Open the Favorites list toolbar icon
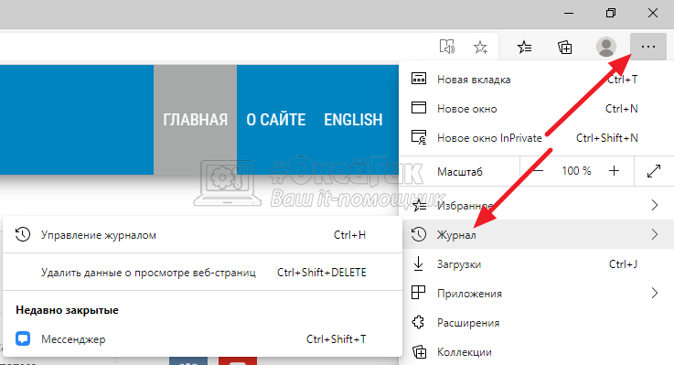The image size is (674, 365). pyautogui.click(x=524, y=47)
